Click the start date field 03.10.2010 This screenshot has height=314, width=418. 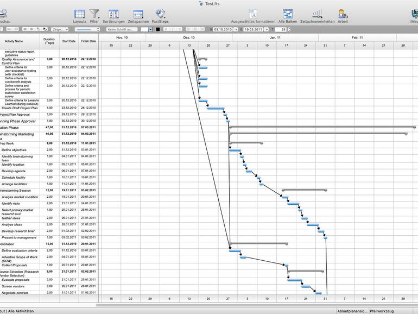[x=223, y=29]
